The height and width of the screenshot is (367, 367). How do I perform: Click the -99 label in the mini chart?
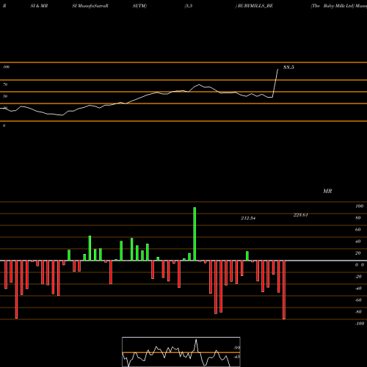pos(236,348)
